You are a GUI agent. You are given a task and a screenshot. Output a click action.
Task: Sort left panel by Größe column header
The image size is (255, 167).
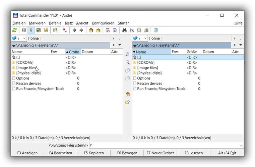tap(73, 52)
